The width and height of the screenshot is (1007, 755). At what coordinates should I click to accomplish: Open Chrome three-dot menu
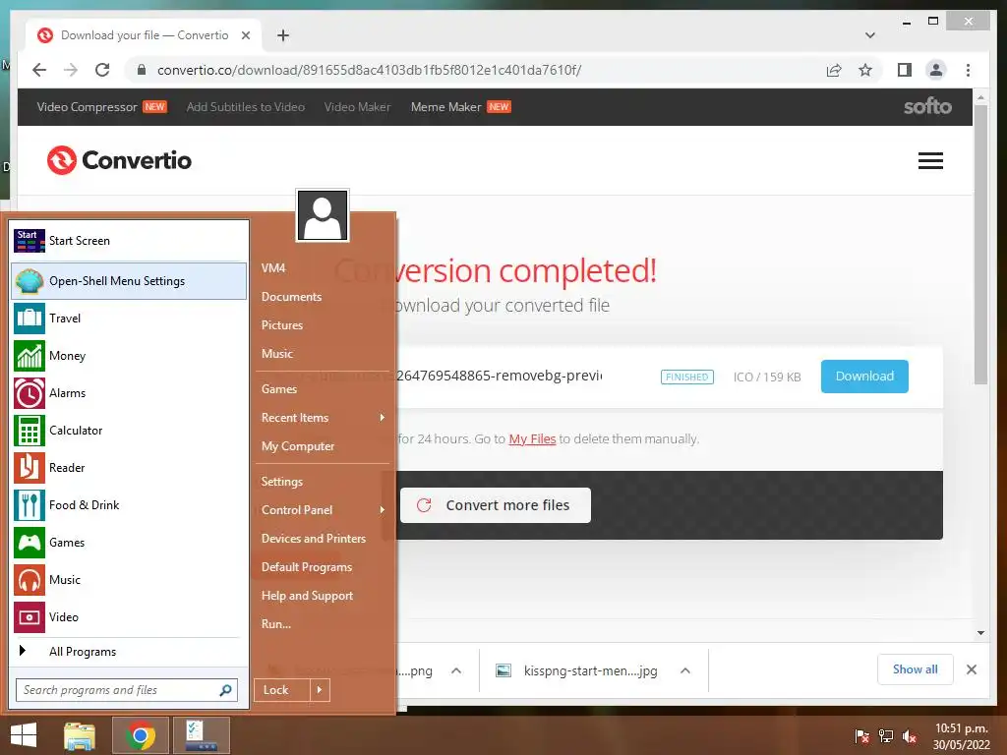pos(968,70)
